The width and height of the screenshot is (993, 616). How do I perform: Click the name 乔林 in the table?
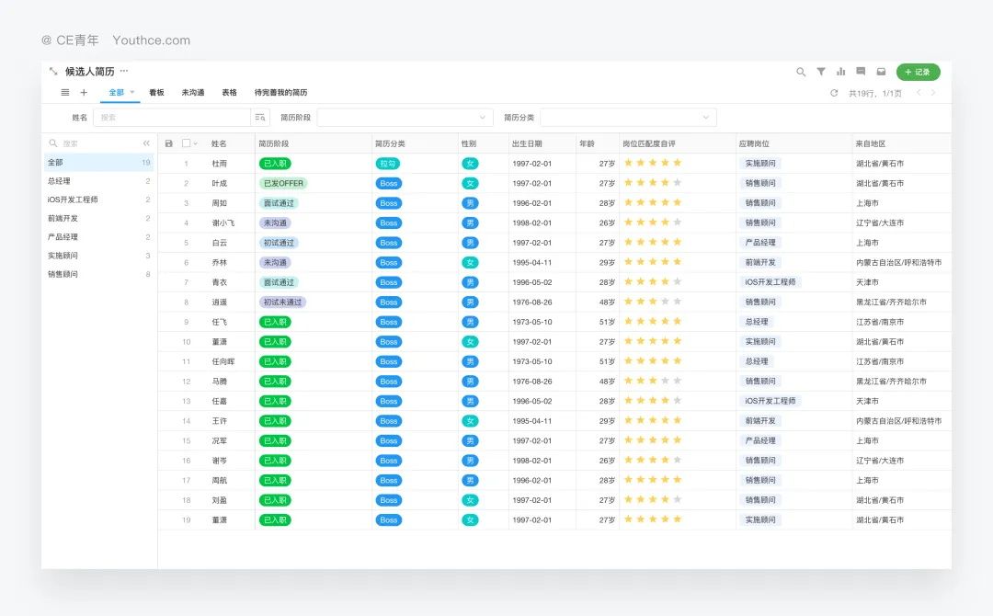[x=219, y=262]
